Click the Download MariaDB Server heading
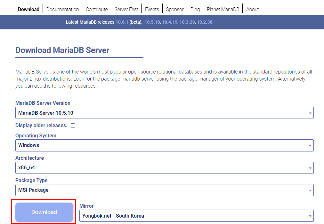 pos(62,50)
